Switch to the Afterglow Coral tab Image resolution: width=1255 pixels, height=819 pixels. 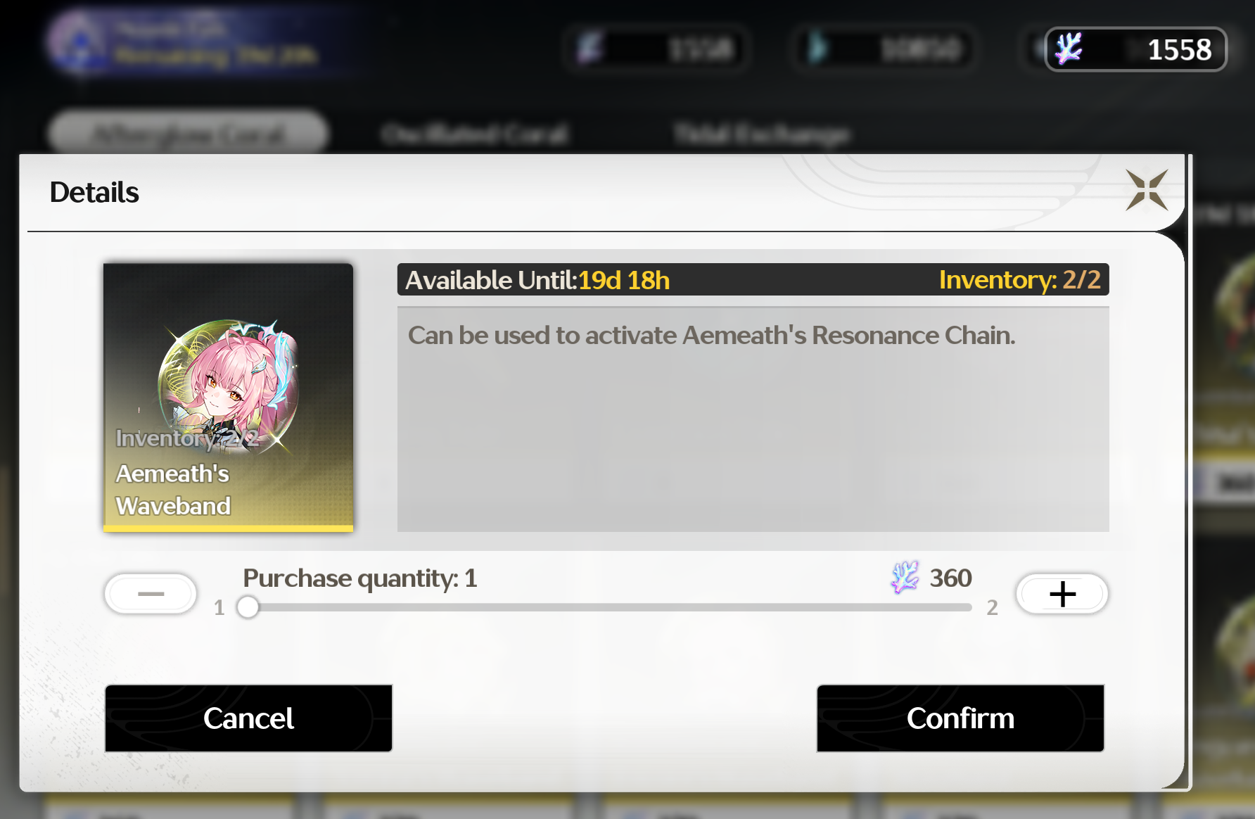[x=189, y=133]
